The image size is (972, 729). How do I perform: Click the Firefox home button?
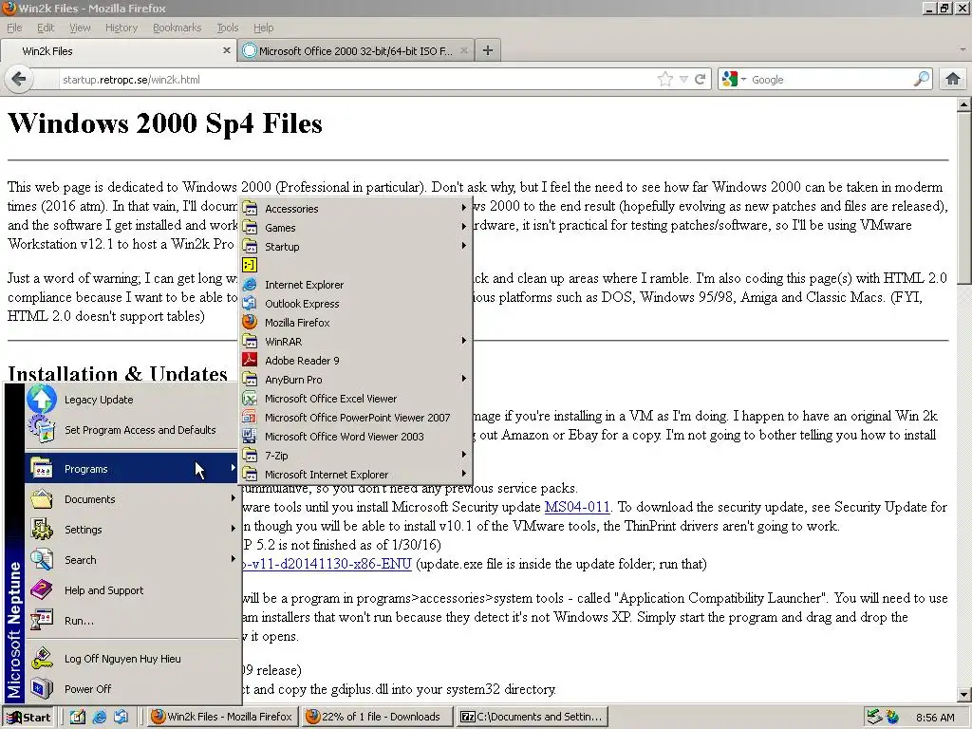point(953,80)
